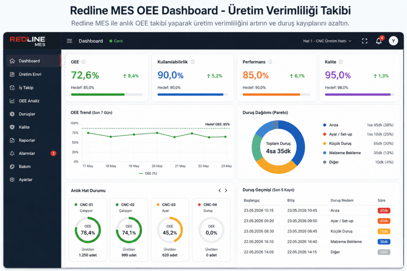This screenshot has width=407, height=271.
Task: Click the OEE Analiz chart icon
Action: [12, 101]
